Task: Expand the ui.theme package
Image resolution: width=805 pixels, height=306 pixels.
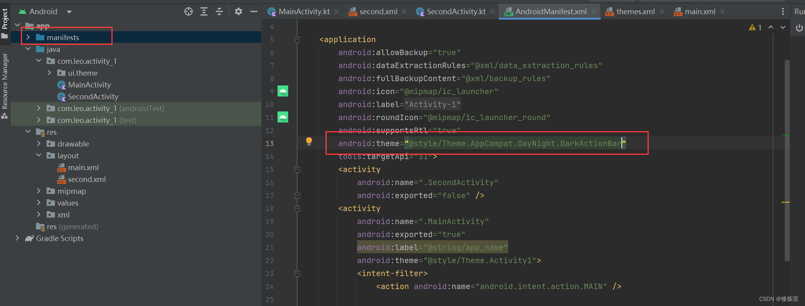Action: 49,73
